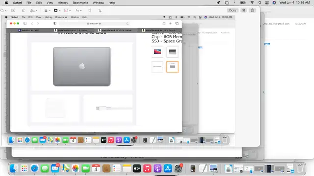The width and height of the screenshot is (314, 176).
Task: Open the Fill Color swatch with red slash
Action: point(68,10)
